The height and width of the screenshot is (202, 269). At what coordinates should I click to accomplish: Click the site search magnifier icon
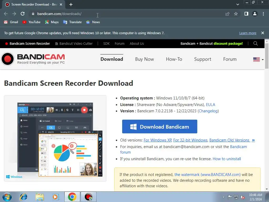255,43
